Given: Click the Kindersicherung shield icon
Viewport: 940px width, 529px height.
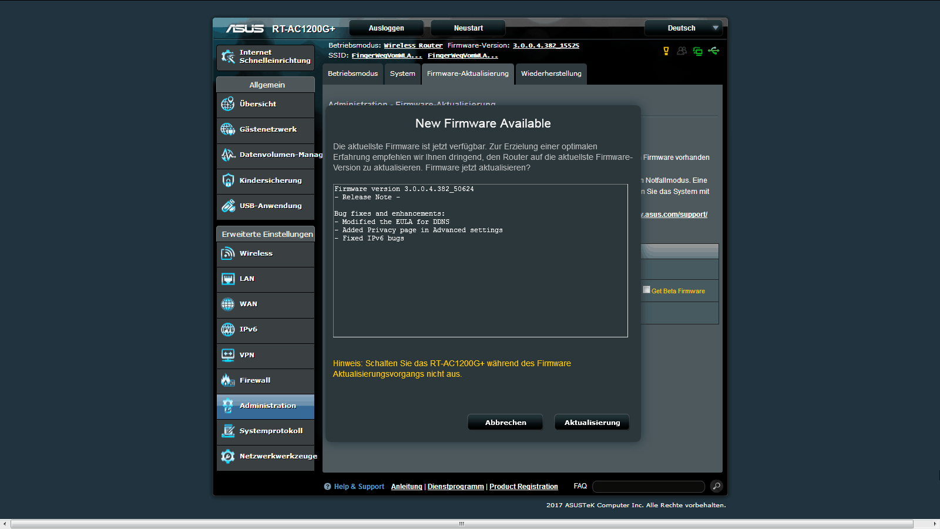Looking at the screenshot, I should 228,180.
